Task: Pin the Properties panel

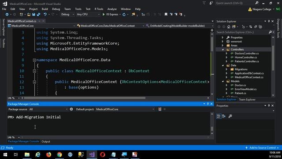Action: coord(269,106)
